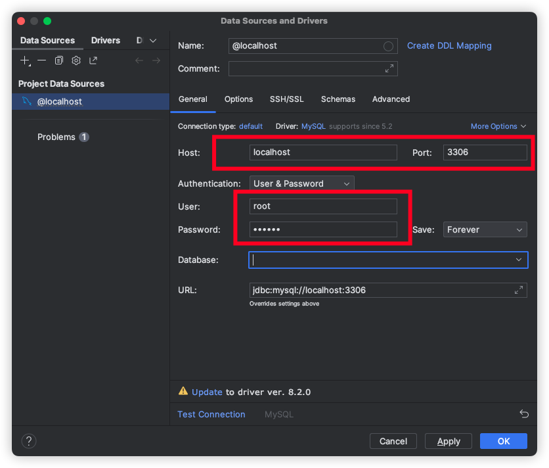Click the Make Global export icon

pyautogui.click(x=93, y=60)
